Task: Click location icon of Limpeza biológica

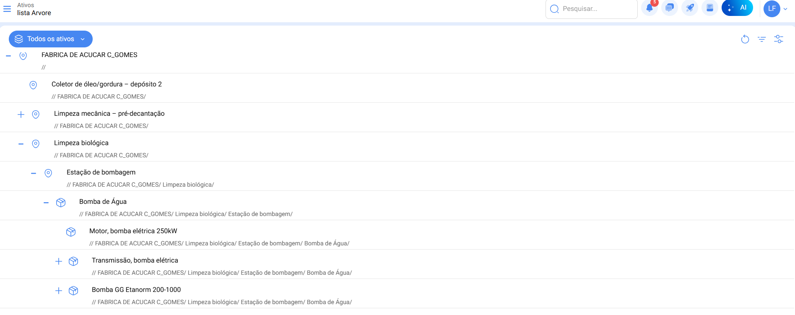Action: click(x=36, y=144)
